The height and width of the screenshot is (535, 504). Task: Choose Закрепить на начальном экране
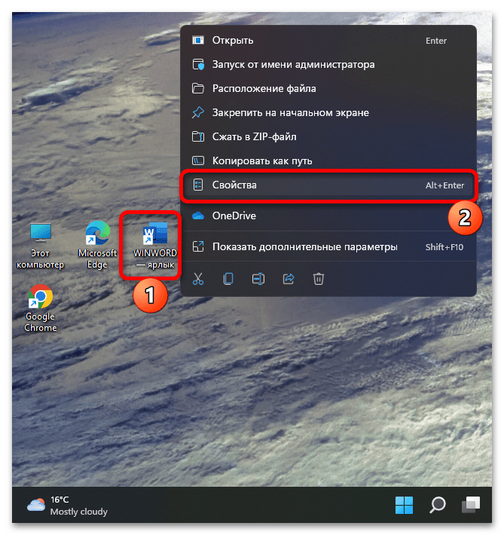point(328,112)
